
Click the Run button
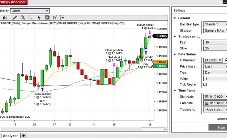tap(218, 127)
